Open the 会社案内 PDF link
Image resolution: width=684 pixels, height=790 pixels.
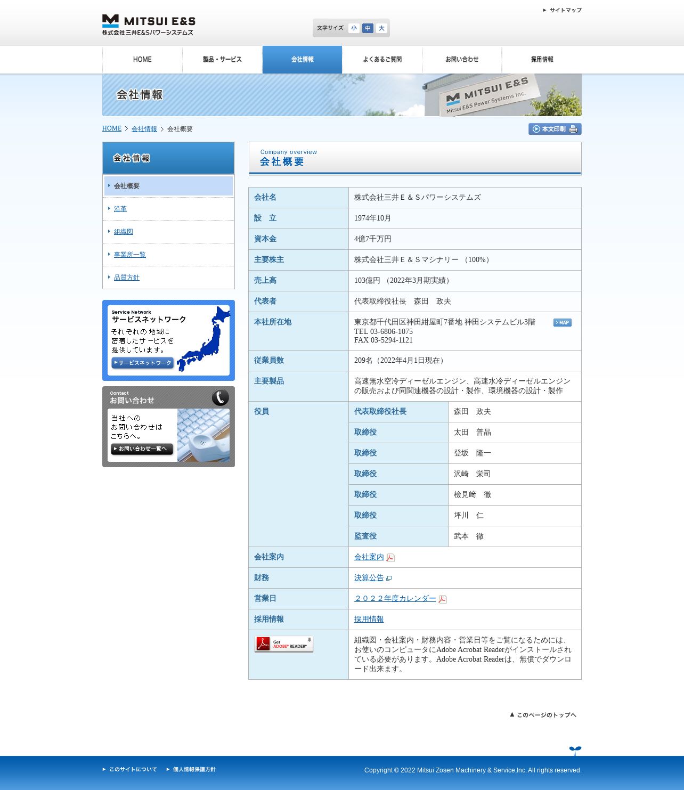coord(369,557)
